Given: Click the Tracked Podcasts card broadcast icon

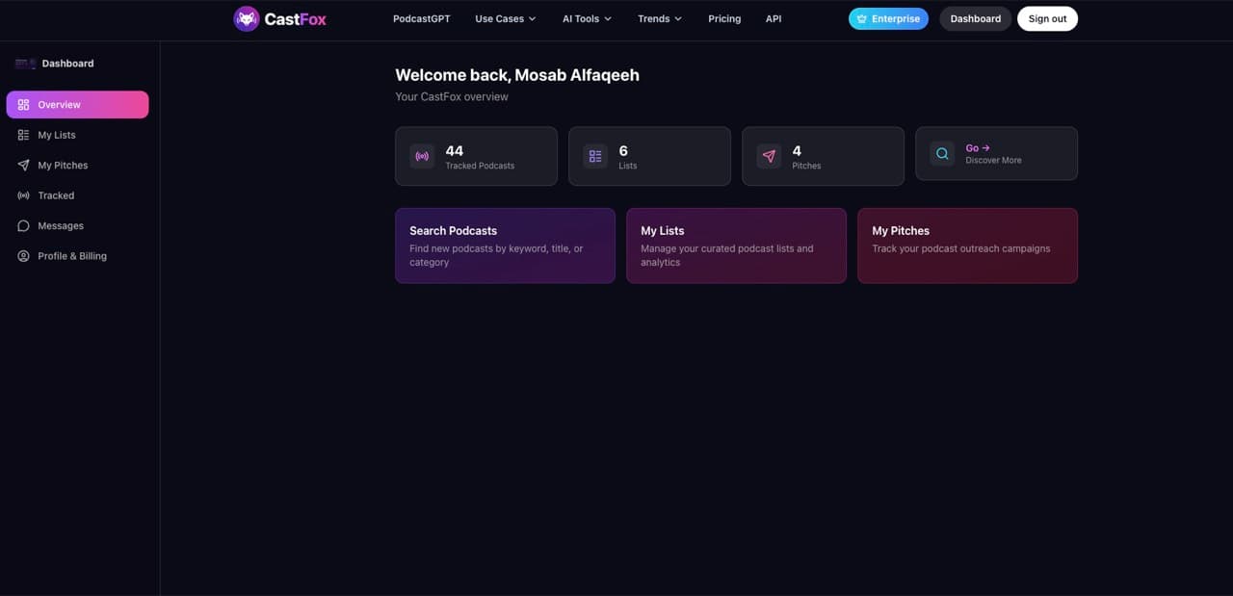Looking at the screenshot, I should pyautogui.click(x=422, y=156).
